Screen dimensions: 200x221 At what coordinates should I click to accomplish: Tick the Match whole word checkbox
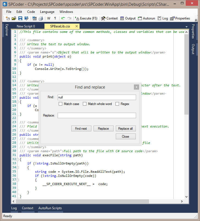pyautogui.click(x=84, y=104)
